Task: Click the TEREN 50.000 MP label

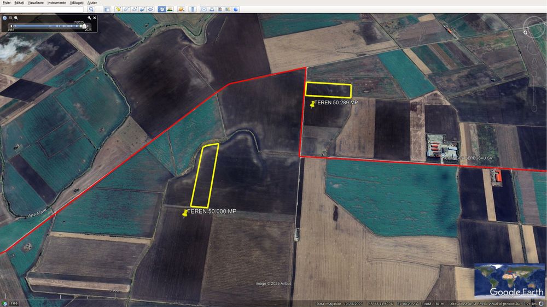Action: (212, 211)
